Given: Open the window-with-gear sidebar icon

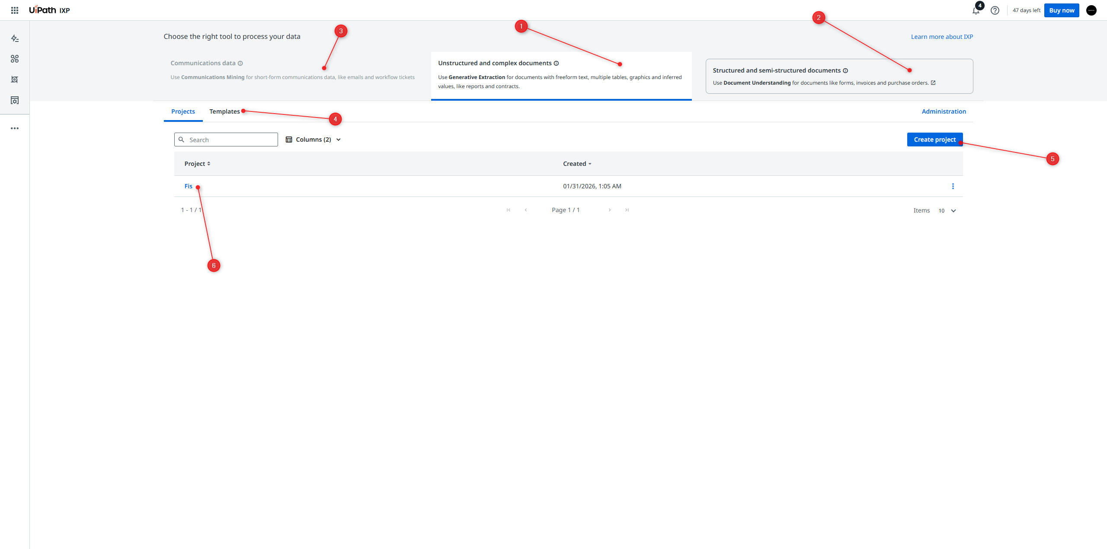Looking at the screenshot, I should 15,100.
